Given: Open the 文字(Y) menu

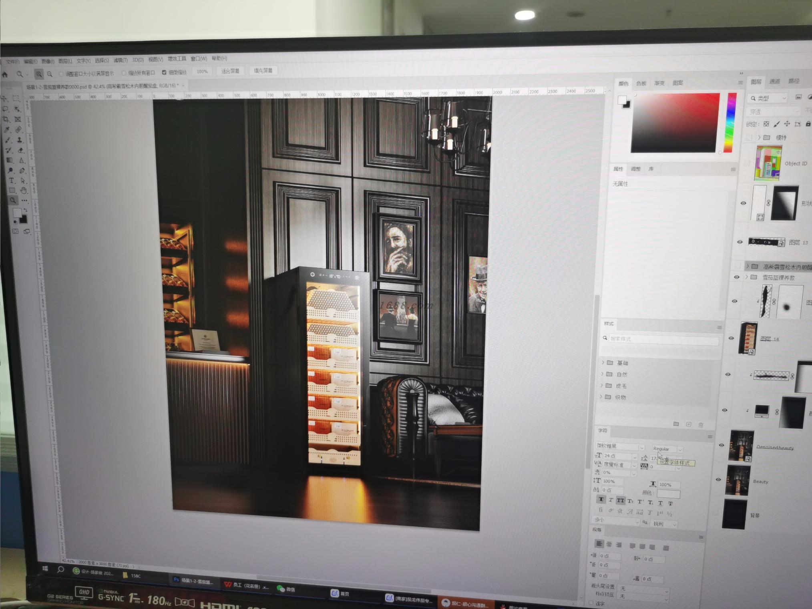Looking at the screenshot, I should [x=83, y=61].
